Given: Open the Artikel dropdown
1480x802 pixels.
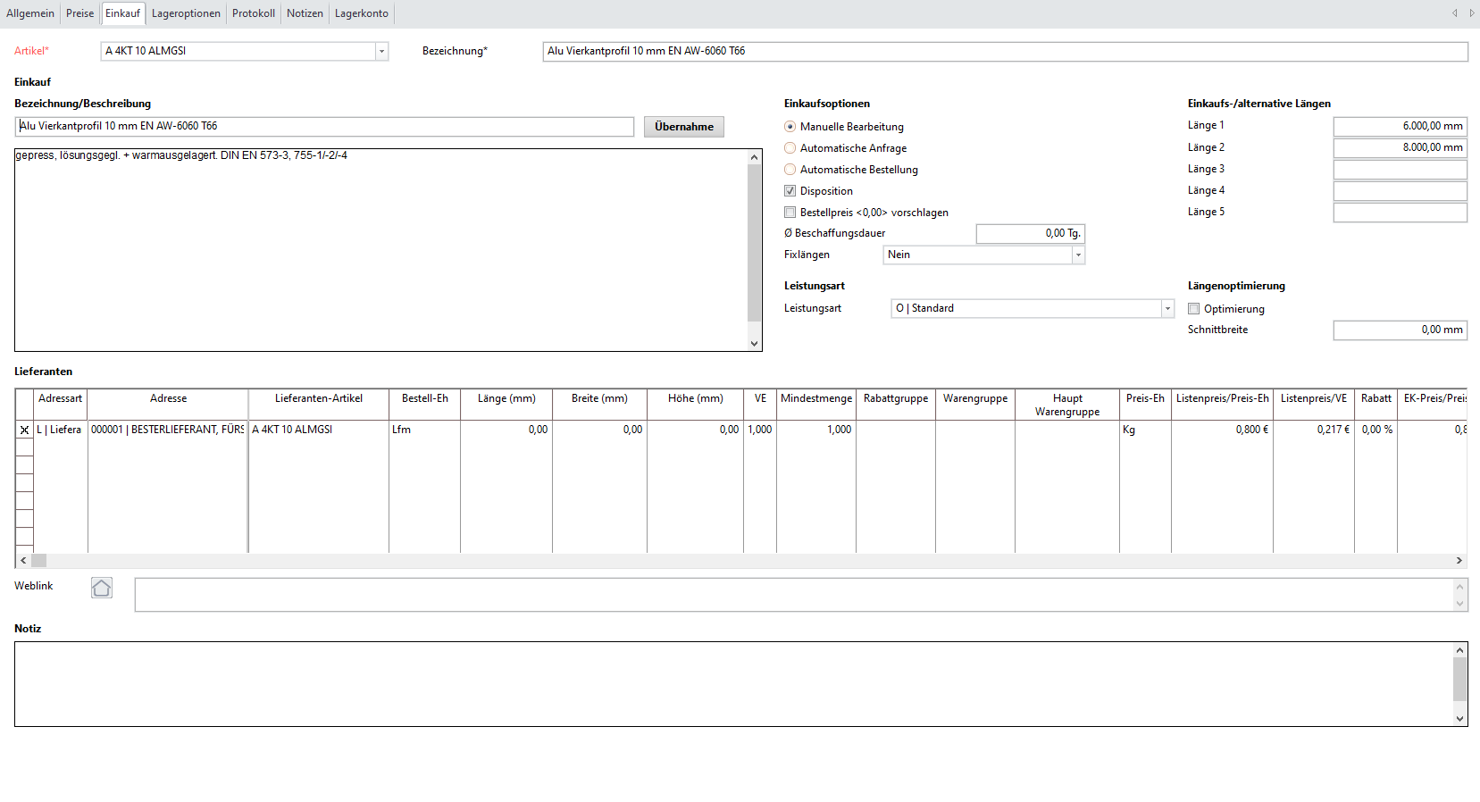Looking at the screenshot, I should tap(381, 52).
